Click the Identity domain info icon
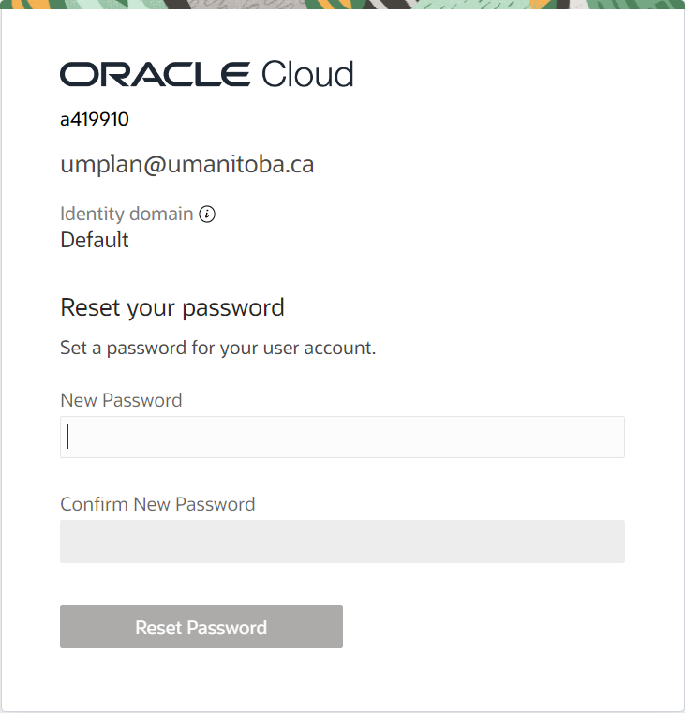This screenshot has width=685, height=713. click(x=208, y=215)
